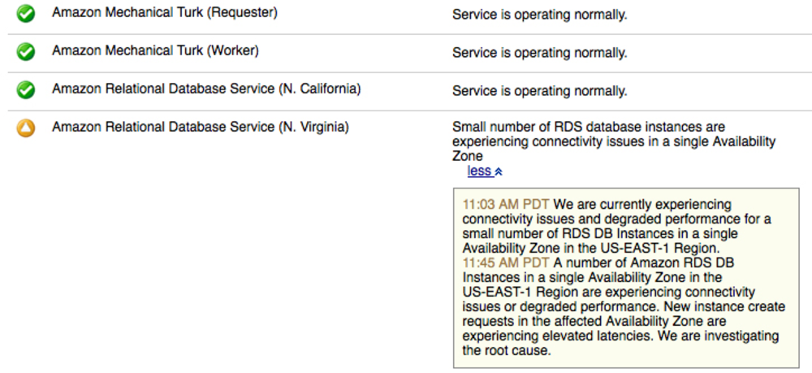Select the green check icon for RDS N. California
This screenshot has height=373, width=812.
pyautogui.click(x=25, y=90)
